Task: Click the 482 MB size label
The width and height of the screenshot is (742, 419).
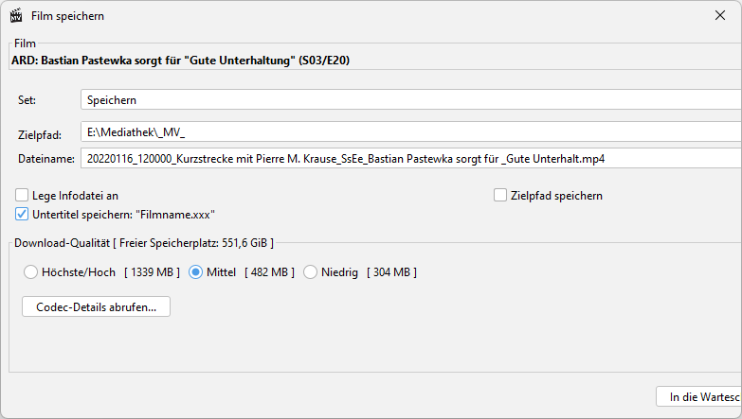Action: 269,272
